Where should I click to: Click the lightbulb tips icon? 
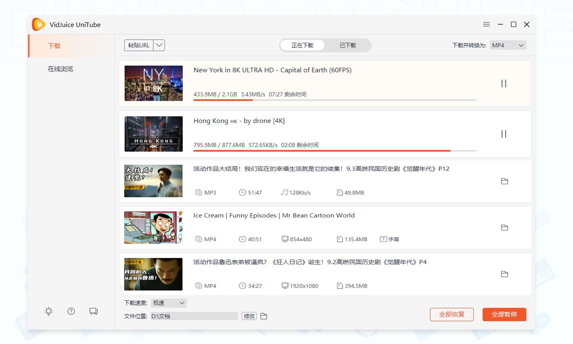[x=49, y=311]
